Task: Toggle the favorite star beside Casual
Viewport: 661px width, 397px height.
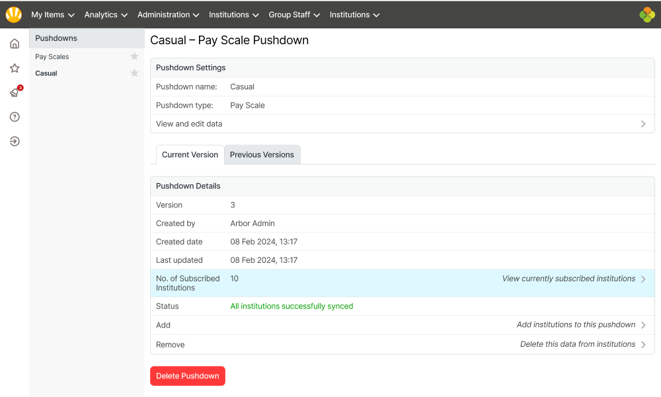Action: (134, 73)
